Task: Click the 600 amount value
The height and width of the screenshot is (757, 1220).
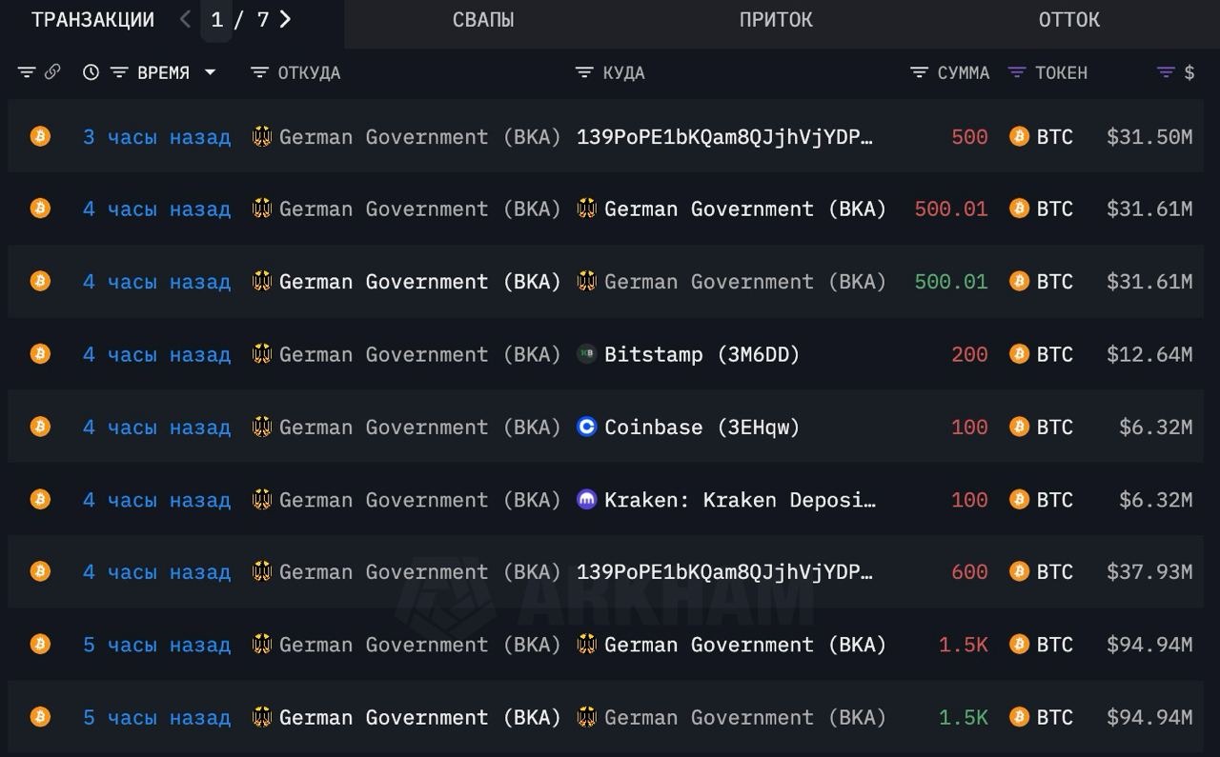Action: tap(969, 572)
